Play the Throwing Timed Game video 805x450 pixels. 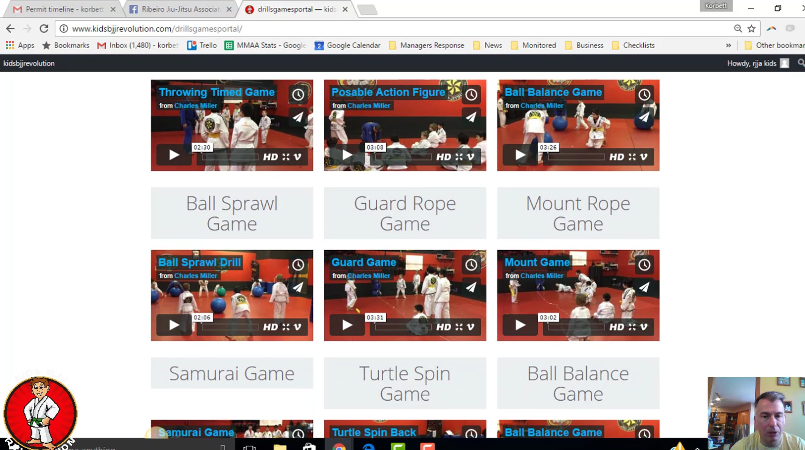coord(174,155)
